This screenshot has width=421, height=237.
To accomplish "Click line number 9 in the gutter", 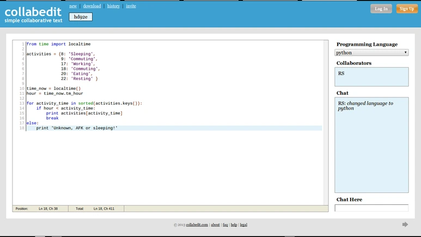I will pyautogui.click(x=23, y=83).
